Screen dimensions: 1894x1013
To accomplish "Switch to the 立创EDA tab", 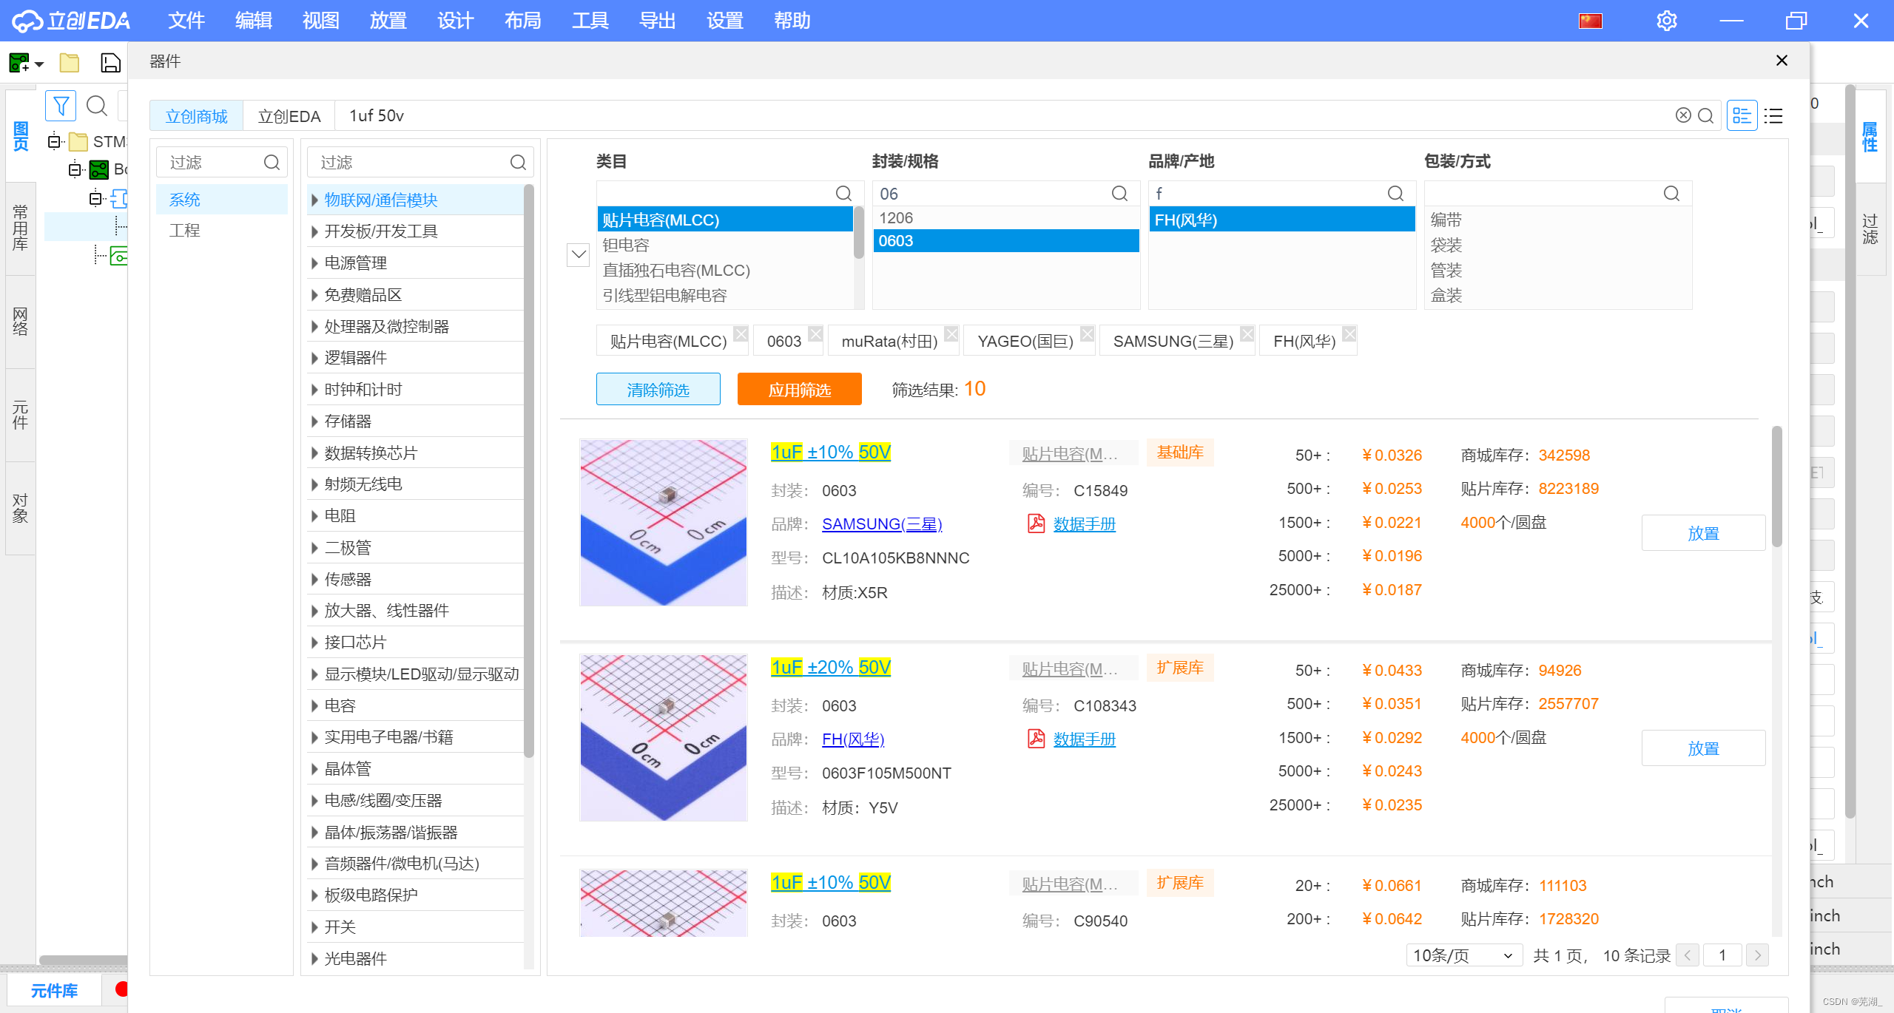I will [289, 116].
